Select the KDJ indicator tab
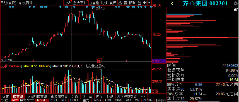This screenshot has height=102, width=239. pyautogui.click(x=54, y=100)
